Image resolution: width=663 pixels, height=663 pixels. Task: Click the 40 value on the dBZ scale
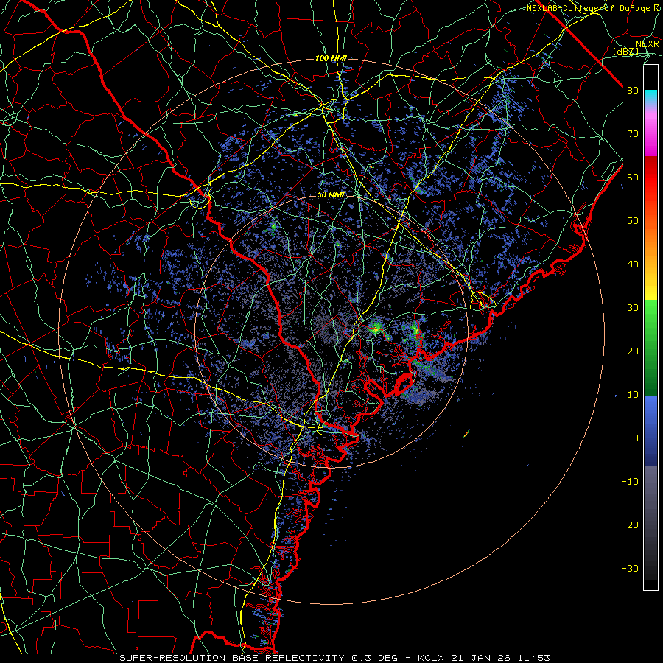633,264
